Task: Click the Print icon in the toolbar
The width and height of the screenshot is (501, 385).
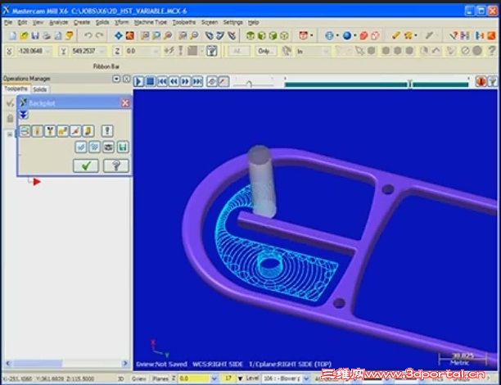Action: pyautogui.click(x=47, y=35)
